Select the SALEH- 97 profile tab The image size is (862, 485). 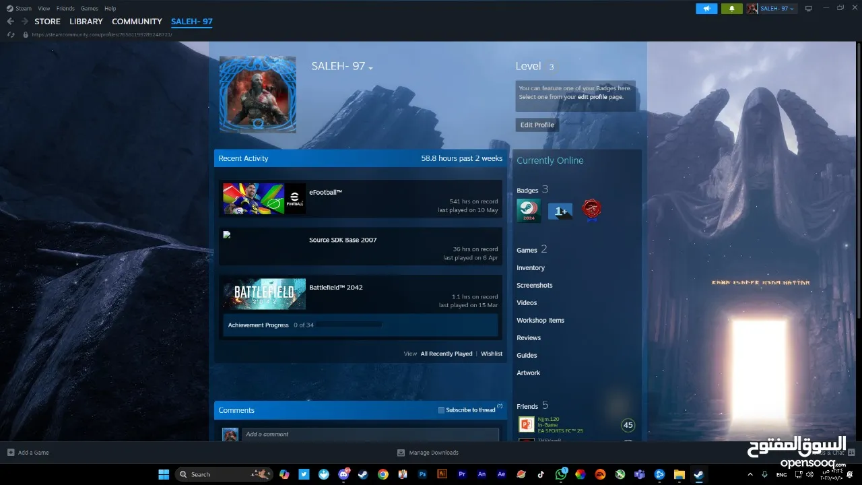coord(192,22)
